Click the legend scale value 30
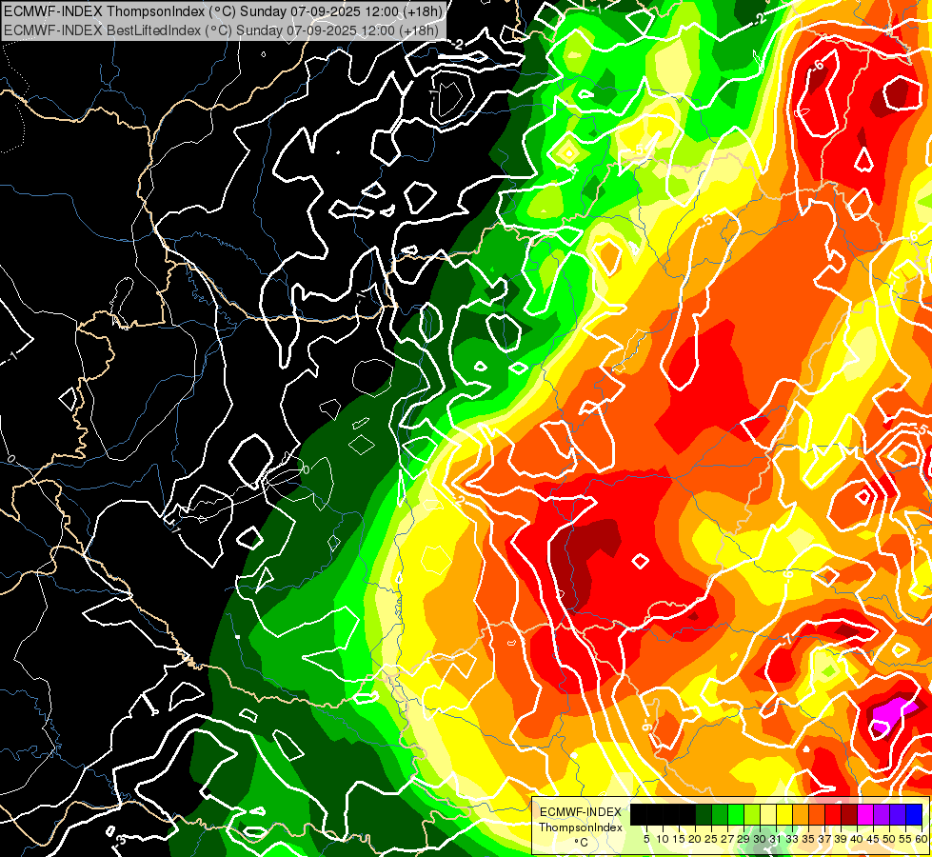 click(x=760, y=839)
